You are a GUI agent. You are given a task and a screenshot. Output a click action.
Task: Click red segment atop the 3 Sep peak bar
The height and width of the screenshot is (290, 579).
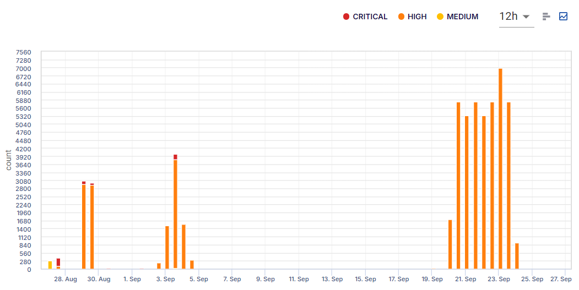click(175, 157)
